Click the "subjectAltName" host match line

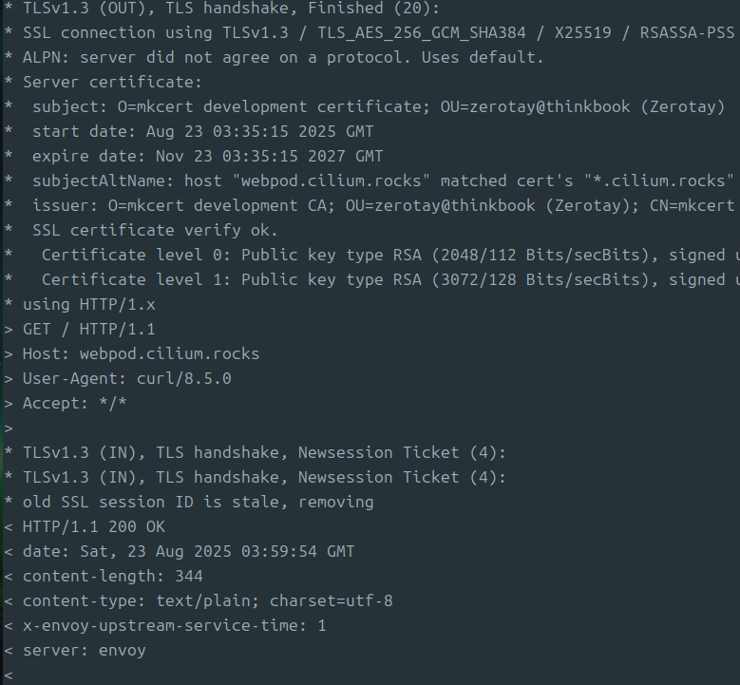[x=380, y=181]
